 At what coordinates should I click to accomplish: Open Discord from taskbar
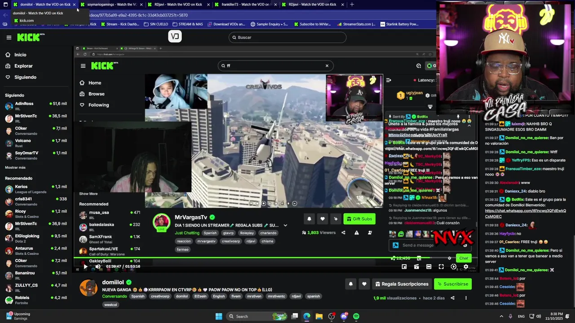[344, 316]
